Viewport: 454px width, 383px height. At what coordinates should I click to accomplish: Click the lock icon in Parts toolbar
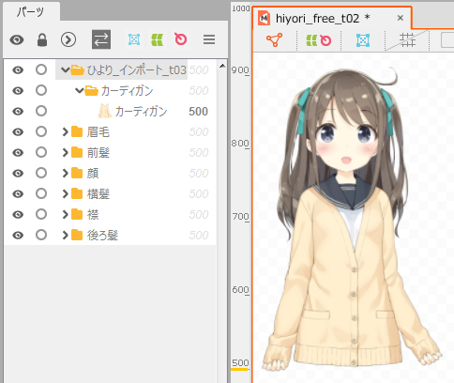[x=42, y=39]
